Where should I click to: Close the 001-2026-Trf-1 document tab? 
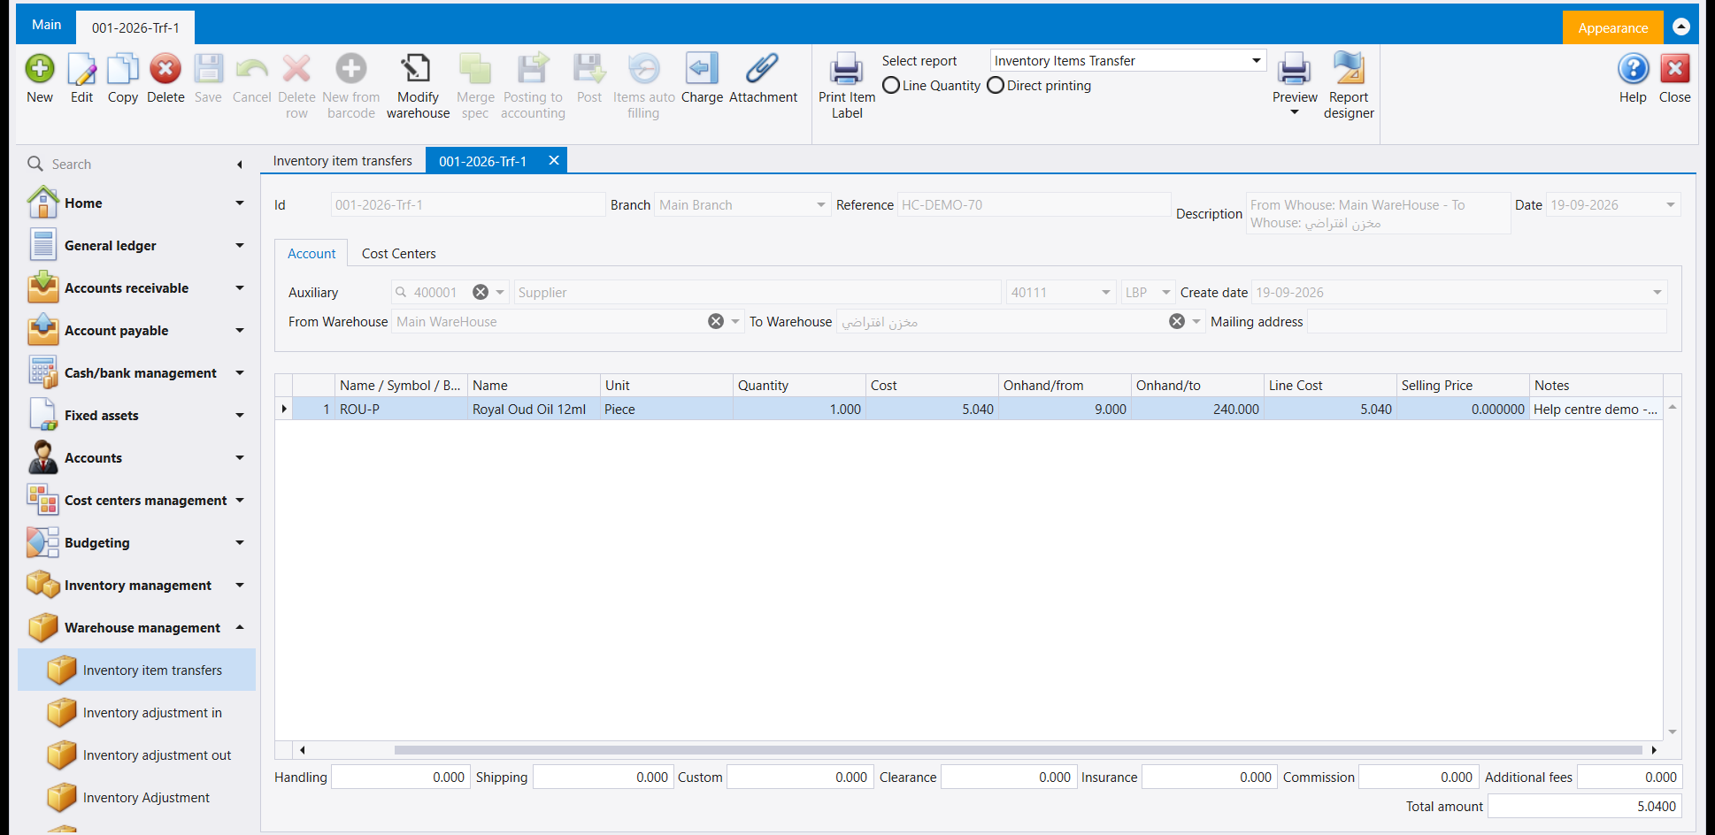pos(554,160)
